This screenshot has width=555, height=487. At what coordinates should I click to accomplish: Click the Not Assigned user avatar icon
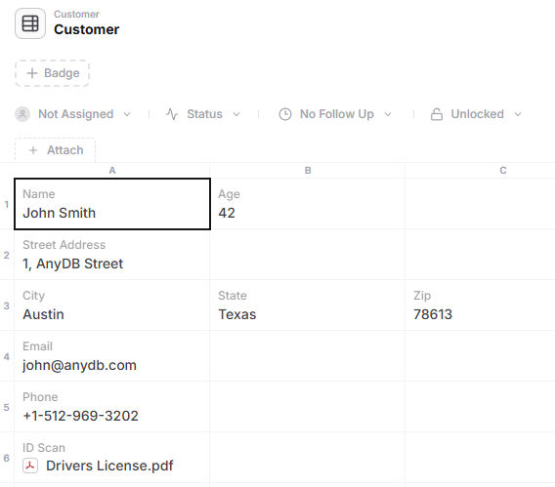coord(22,114)
